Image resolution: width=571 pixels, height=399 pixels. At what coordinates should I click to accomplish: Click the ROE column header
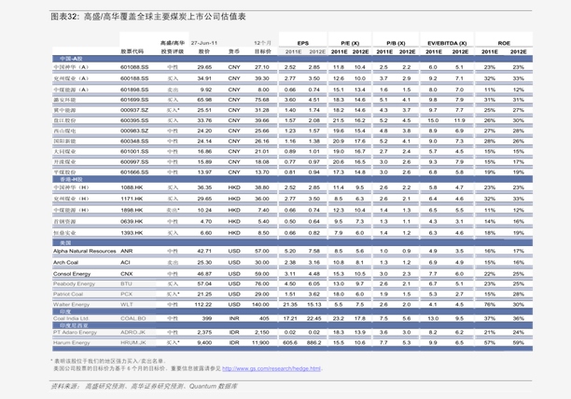tap(504, 43)
